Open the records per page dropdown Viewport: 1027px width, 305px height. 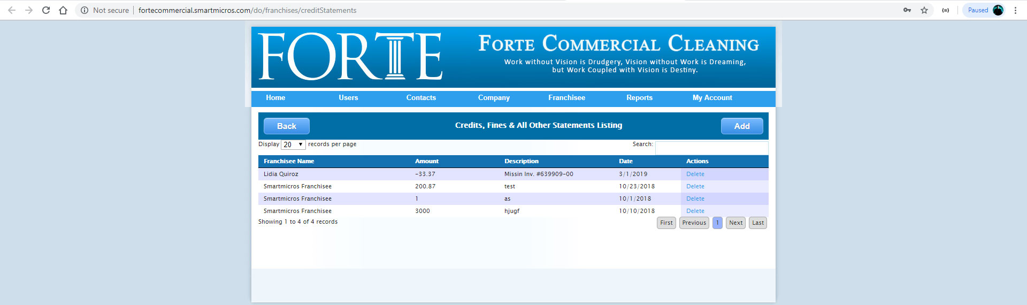click(293, 144)
